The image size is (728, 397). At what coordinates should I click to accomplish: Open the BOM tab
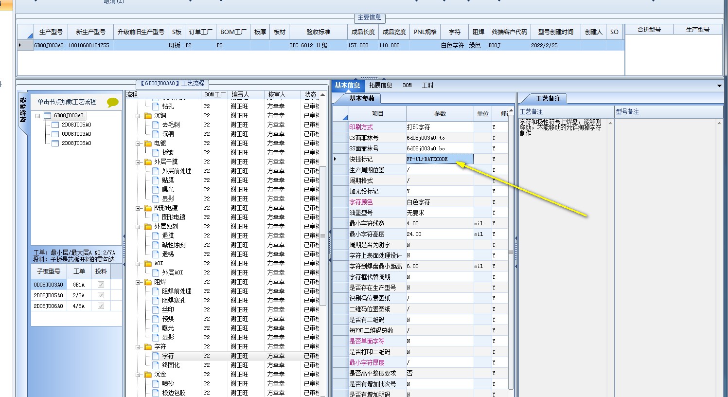click(x=408, y=85)
